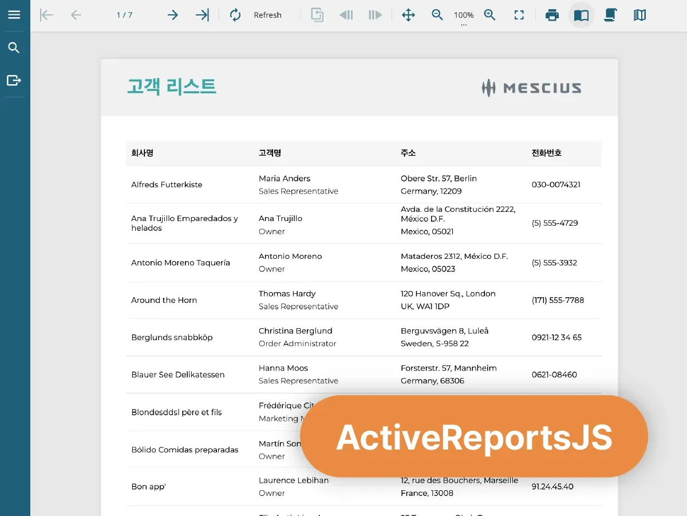Open the search panel

coord(14,48)
